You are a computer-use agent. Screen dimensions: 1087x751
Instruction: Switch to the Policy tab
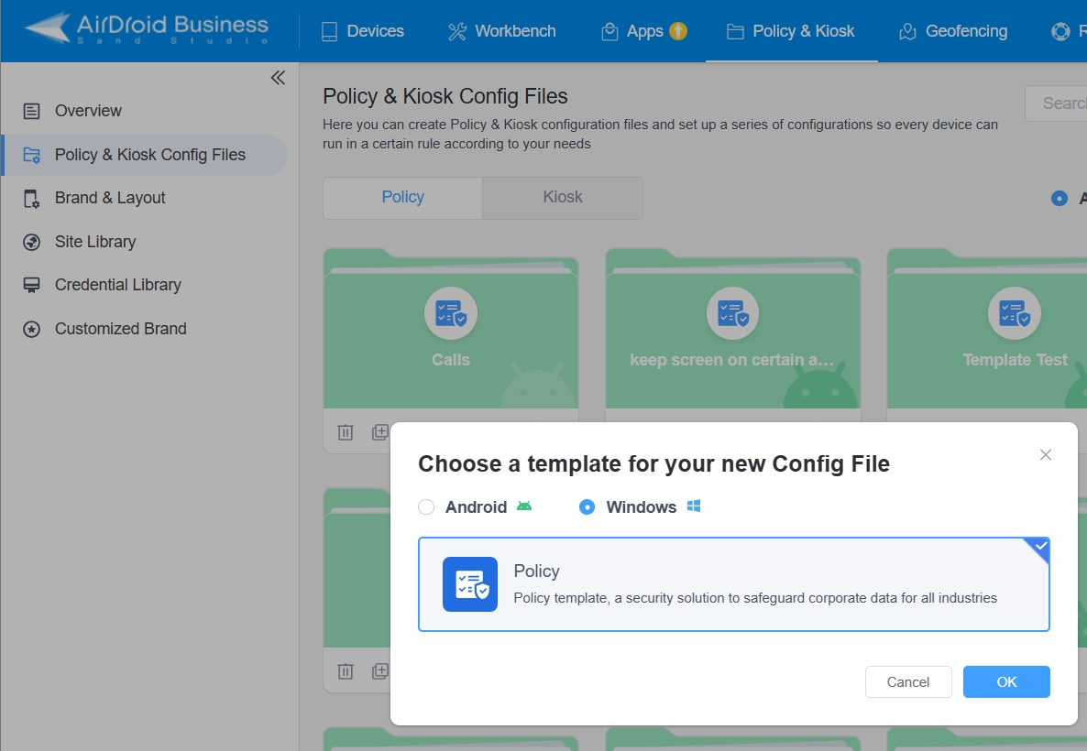point(402,198)
